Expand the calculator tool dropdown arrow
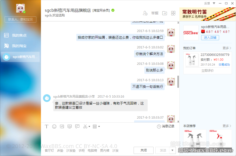 coord(99,127)
